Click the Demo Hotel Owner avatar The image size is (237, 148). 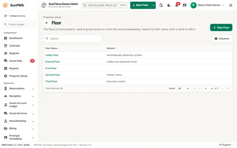(194, 5)
